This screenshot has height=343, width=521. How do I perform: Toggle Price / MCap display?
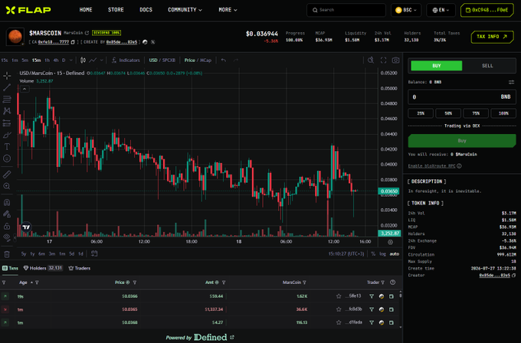(198, 60)
